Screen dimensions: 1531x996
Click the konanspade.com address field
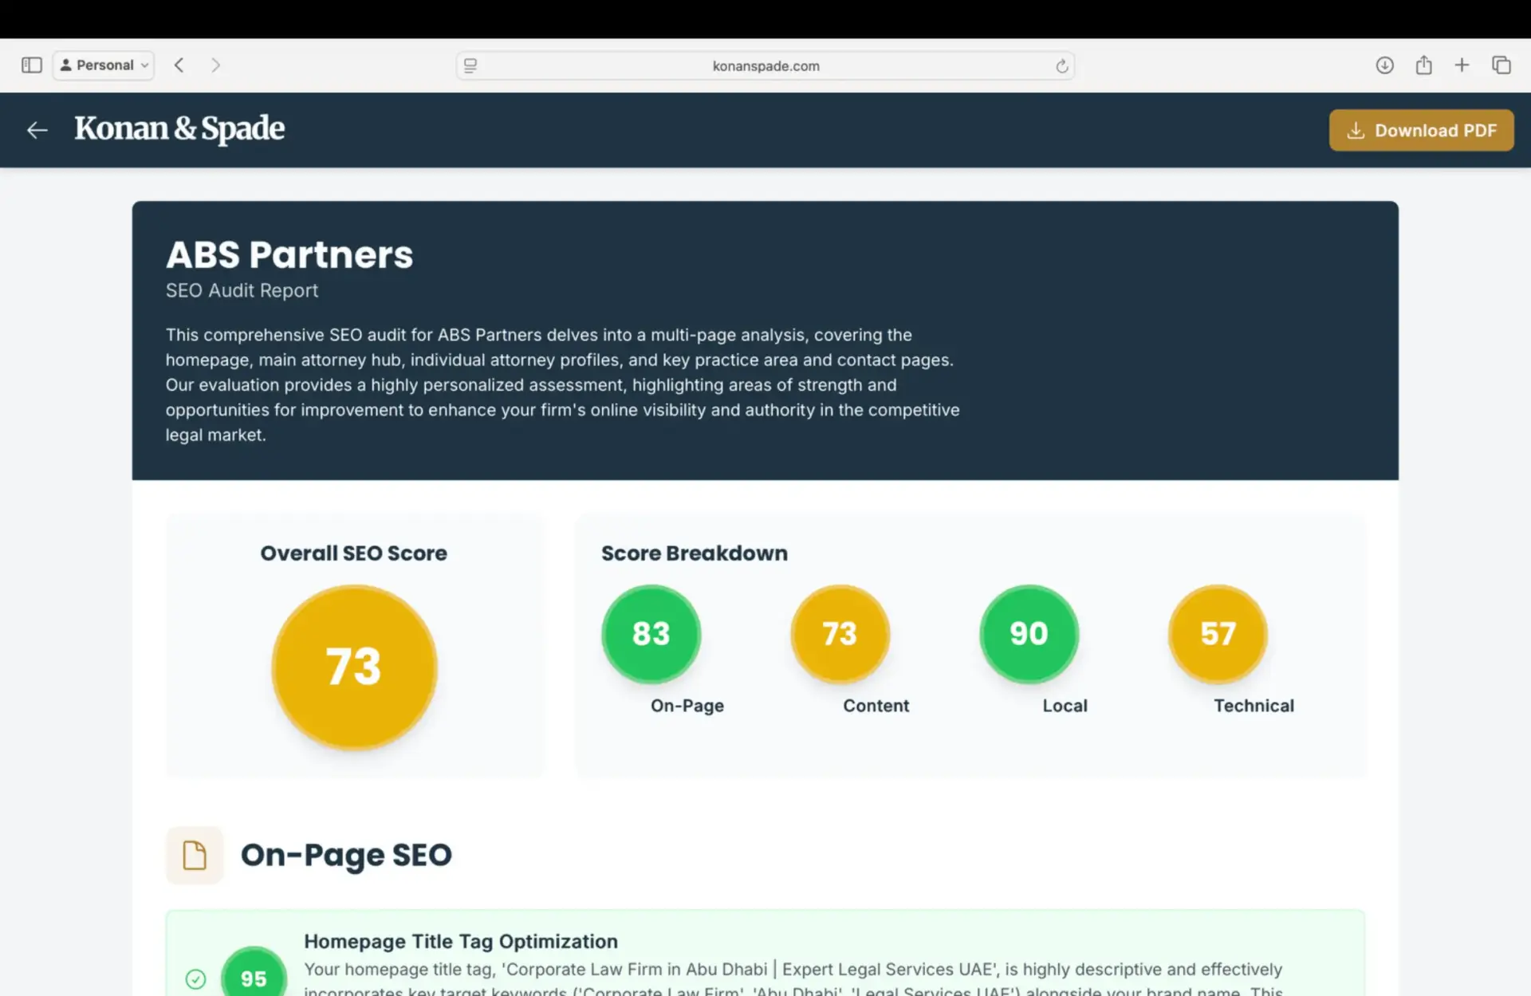click(x=765, y=65)
